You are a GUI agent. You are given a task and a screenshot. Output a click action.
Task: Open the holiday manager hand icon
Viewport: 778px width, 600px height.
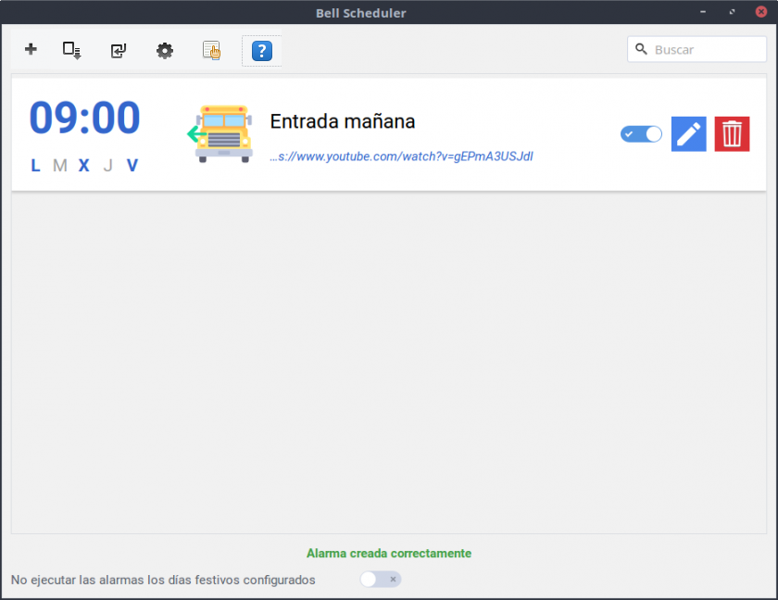(212, 51)
